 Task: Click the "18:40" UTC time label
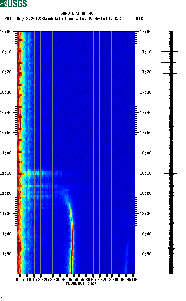tap(146, 234)
